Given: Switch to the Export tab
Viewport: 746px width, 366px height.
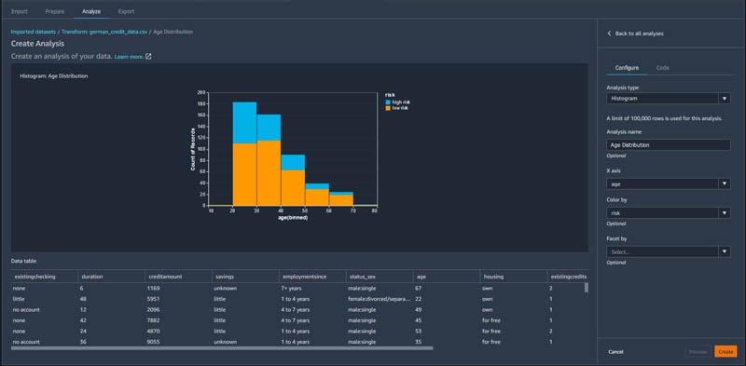Looking at the screenshot, I should pyautogui.click(x=126, y=11).
